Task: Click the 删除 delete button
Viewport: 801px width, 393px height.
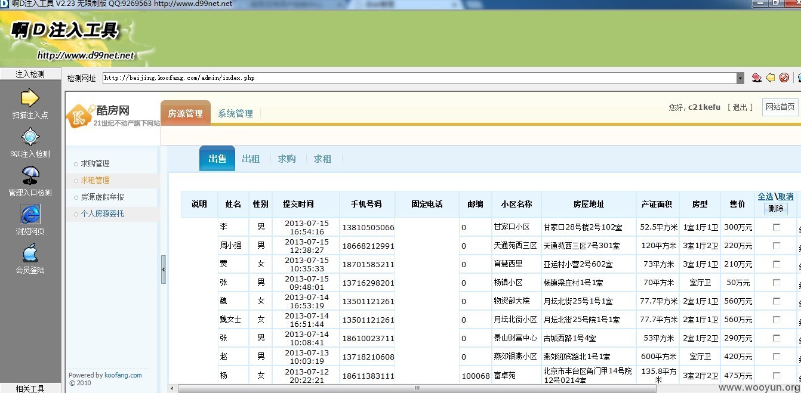Action: (x=775, y=209)
